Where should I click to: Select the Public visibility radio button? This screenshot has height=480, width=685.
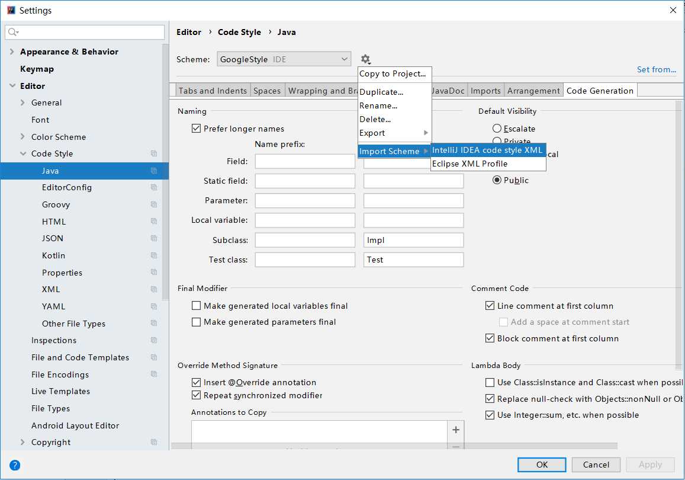point(497,180)
